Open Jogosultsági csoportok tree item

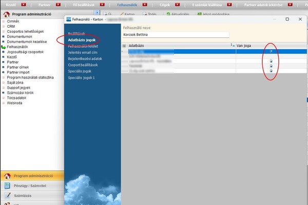tap(25, 52)
